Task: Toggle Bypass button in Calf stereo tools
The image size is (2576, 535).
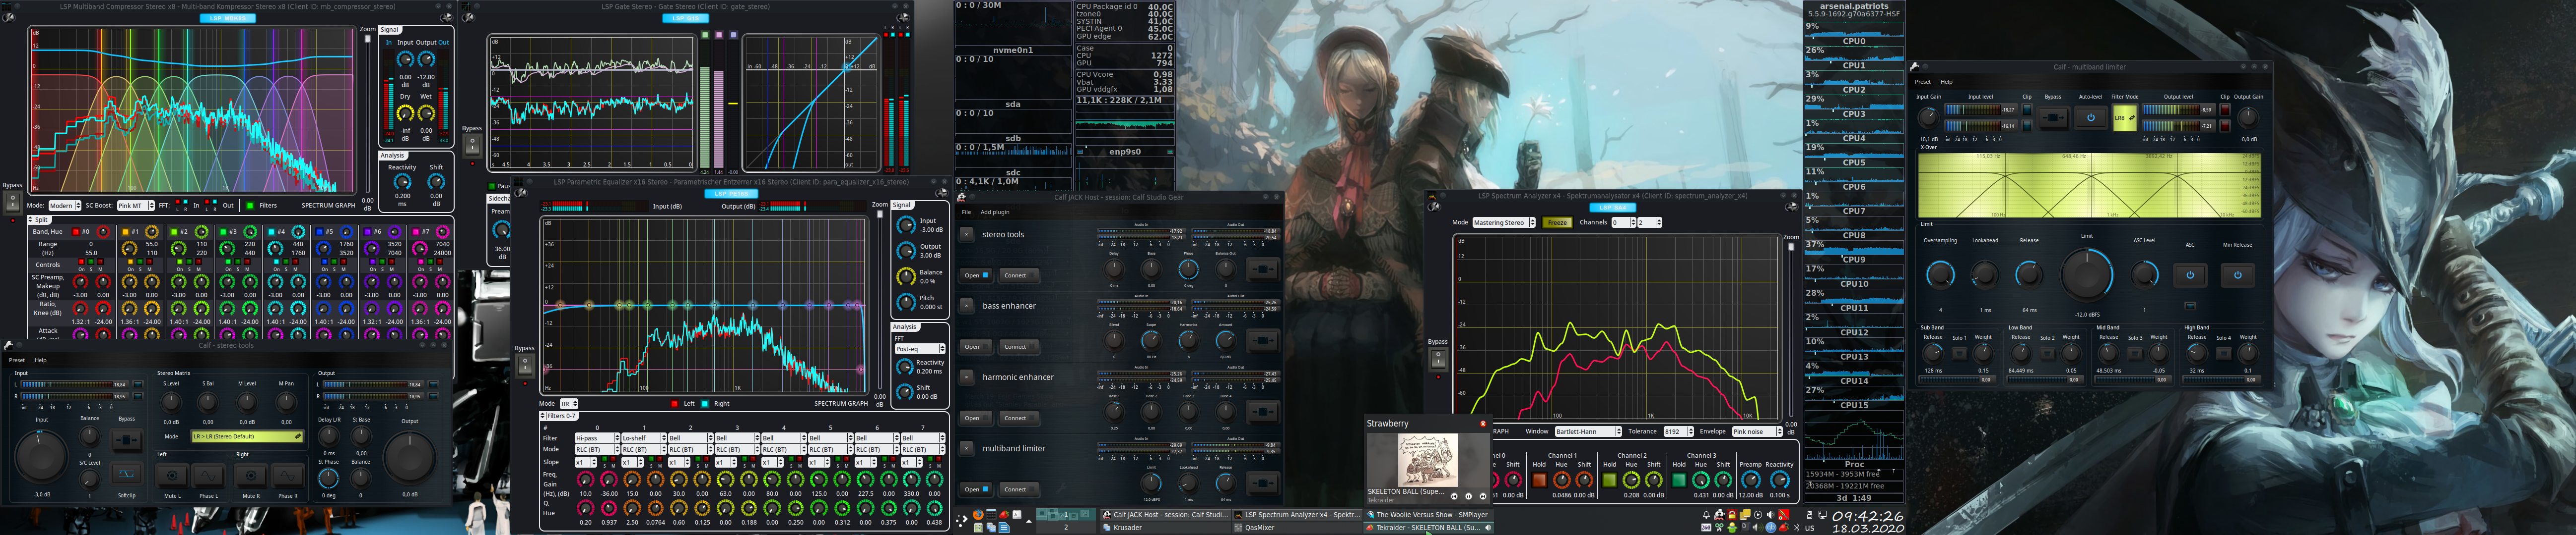Action: (127, 439)
